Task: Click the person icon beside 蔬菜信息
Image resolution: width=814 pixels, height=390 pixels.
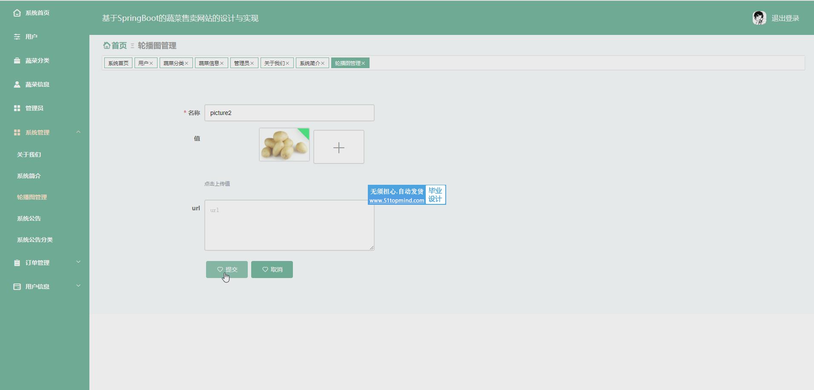Action: (x=17, y=84)
